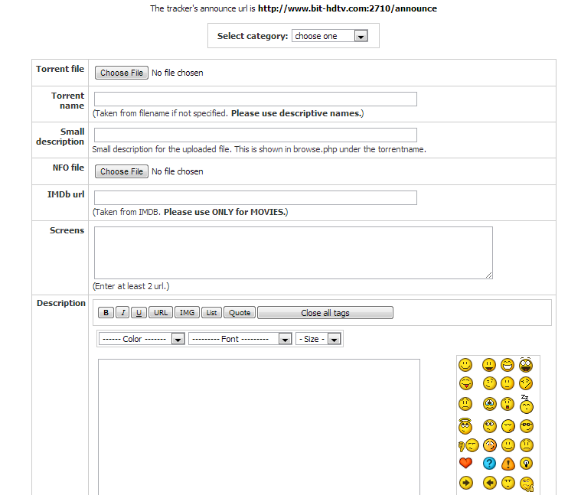This screenshot has height=495, width=581.
Task: Click the 'No file chosen' text beside NFO file
Action: click(177, 171)
